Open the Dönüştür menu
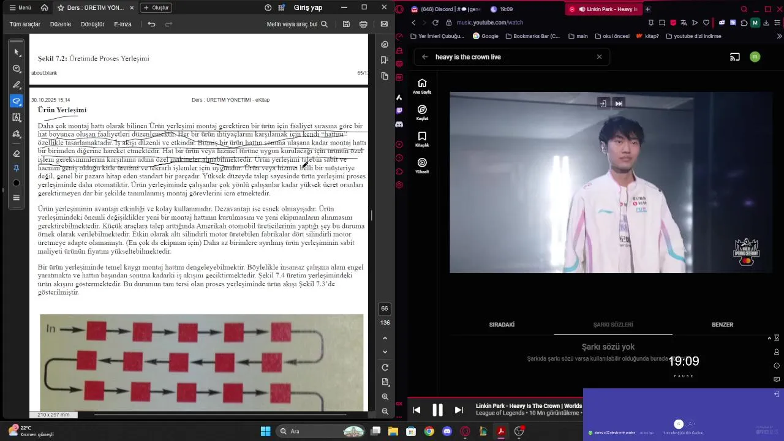784x441 pixels. tap(93, 24)
